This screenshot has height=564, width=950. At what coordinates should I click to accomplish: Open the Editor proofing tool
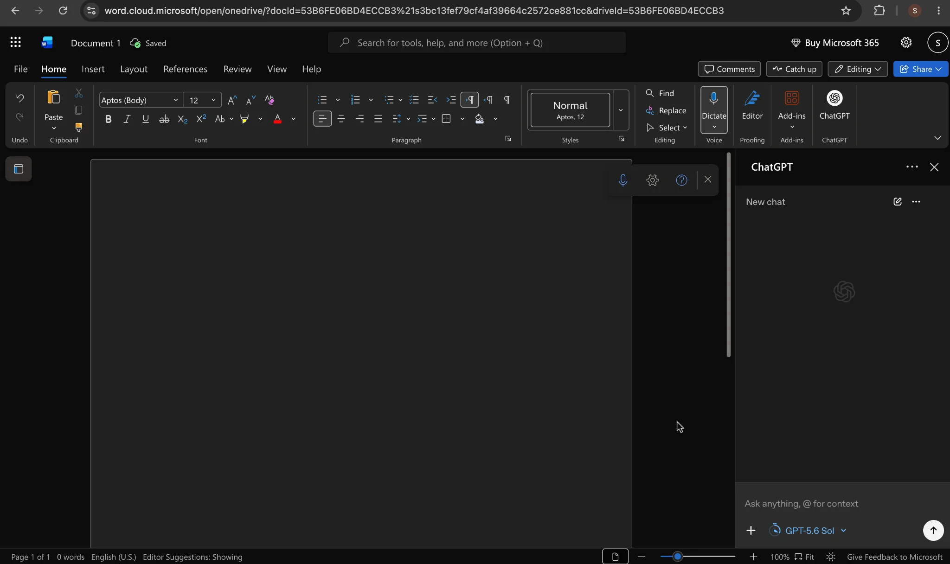[752, 106]
